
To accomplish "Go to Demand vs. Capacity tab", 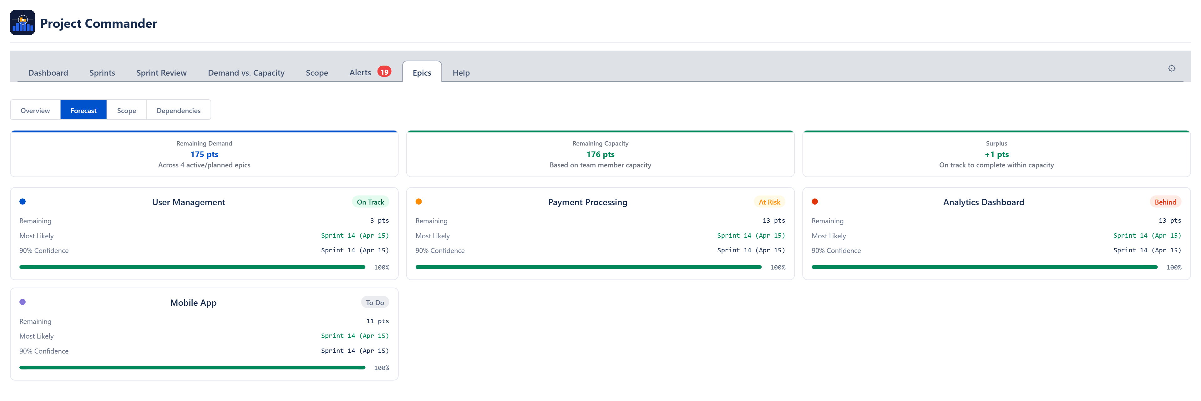I will (246, 73).
